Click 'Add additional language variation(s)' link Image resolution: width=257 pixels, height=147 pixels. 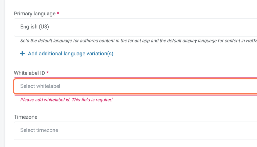(x=70, y=54)
